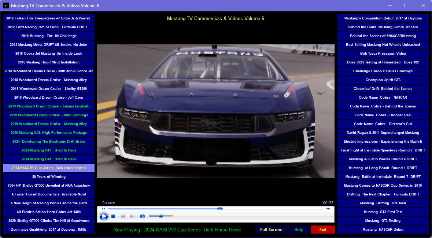The height and width of the screenshot is (238, 432).
Task: Open Code Name Cobra - Blooper Reel
Action: pos(383,115)
